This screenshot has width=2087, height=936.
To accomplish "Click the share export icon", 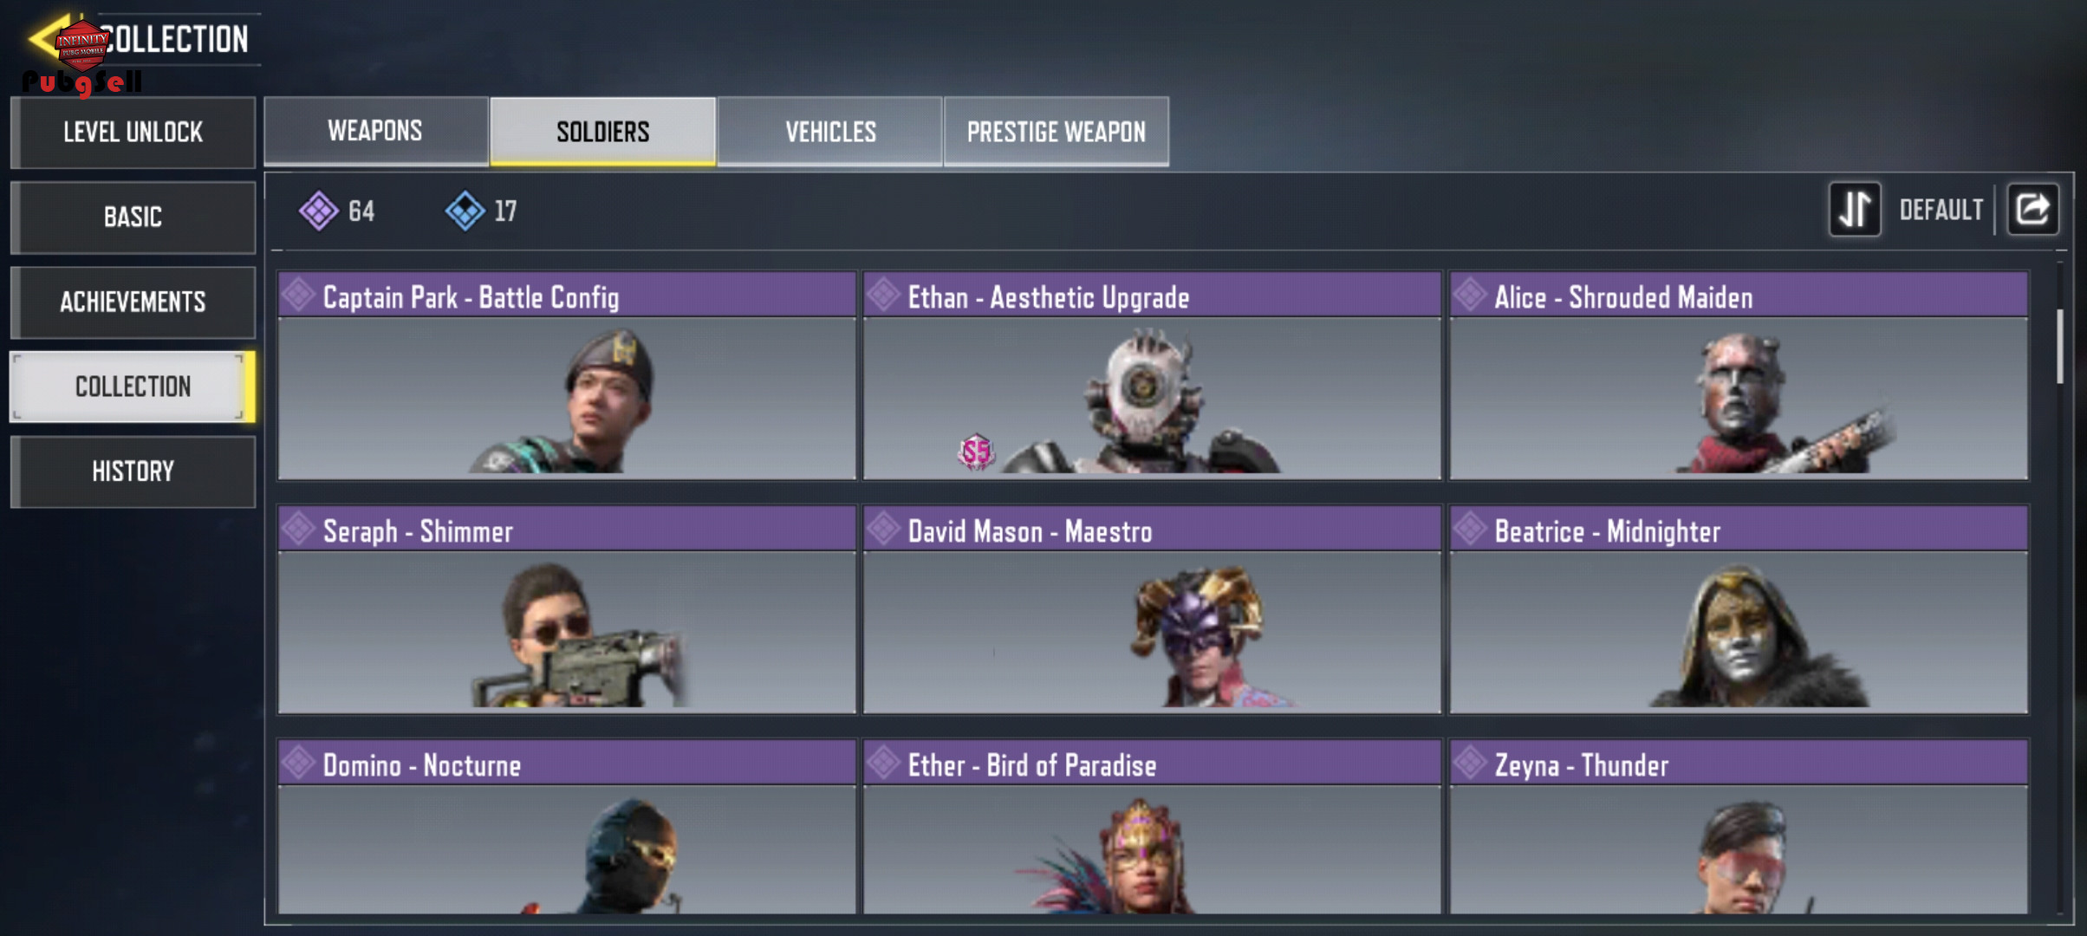I will pos(2032,209).
